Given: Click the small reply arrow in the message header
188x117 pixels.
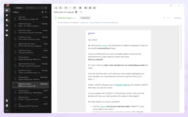Looking at the screenshot, I should click(164, 18).
